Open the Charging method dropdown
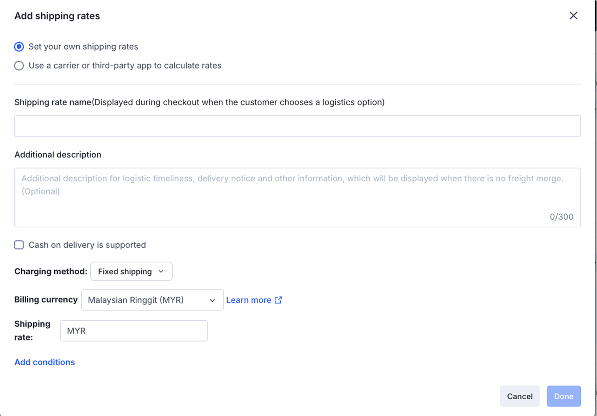Screen dimensions: 597x416 [x=131, y=272]
